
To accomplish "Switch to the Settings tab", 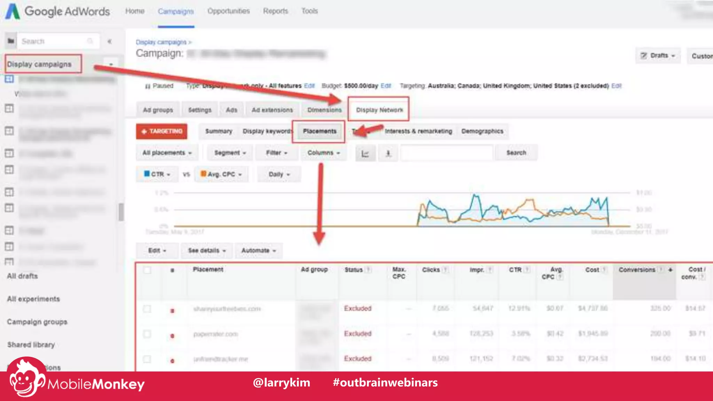I will click(200, 110).
